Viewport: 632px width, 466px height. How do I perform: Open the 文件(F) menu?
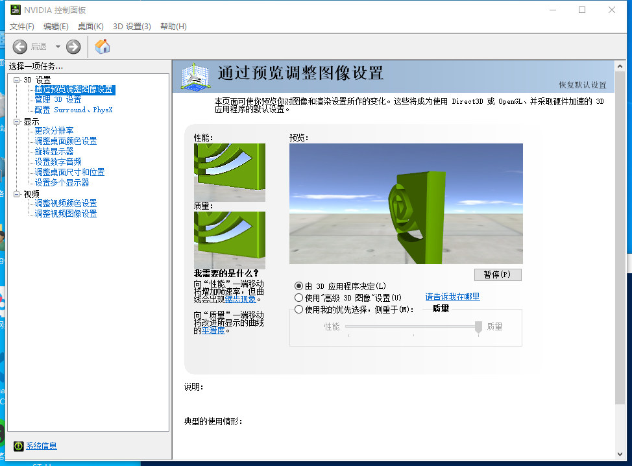pyautogui.click(x=21, y=27)
